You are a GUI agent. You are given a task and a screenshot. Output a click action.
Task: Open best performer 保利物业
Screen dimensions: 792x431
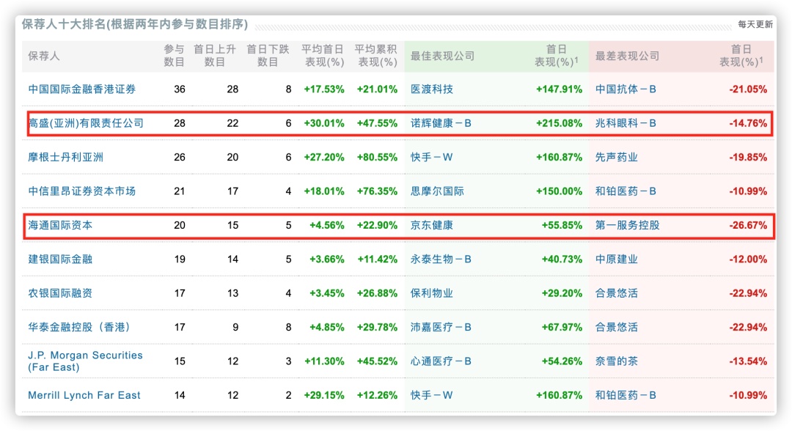pos(432,293)
